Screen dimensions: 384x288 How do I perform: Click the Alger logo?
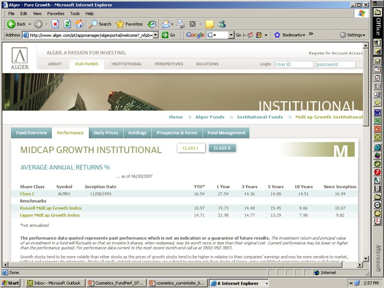[20, 58]
